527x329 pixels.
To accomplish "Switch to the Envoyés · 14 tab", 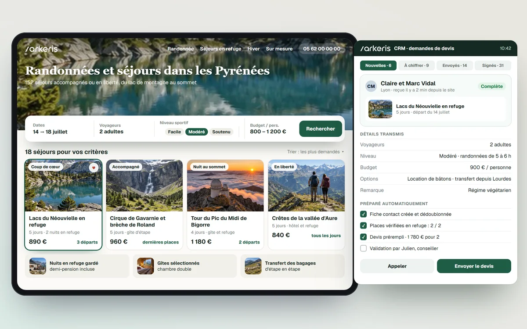I will [x=455, y=65].
